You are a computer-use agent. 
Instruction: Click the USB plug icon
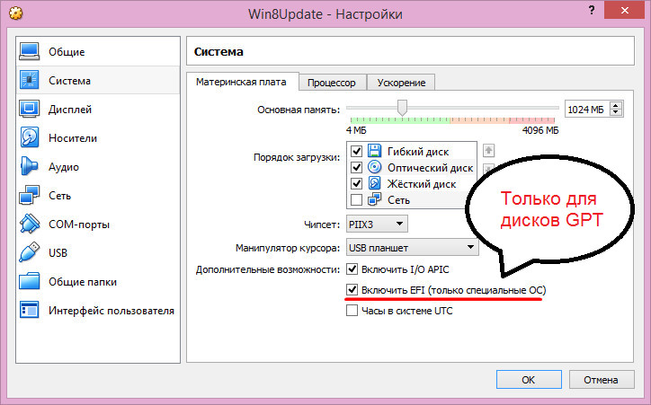(x=29, y=252)
